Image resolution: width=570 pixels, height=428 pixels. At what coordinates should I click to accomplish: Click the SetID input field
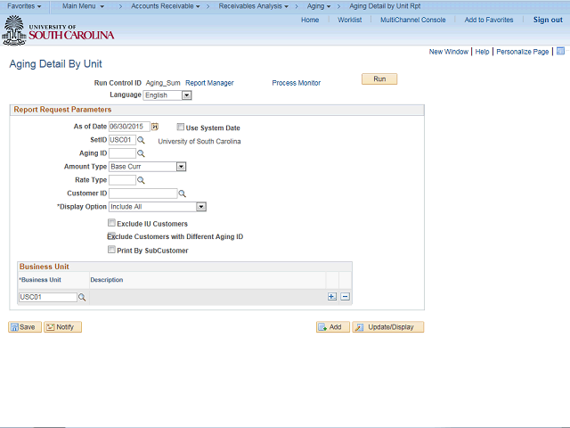point(123,140)
